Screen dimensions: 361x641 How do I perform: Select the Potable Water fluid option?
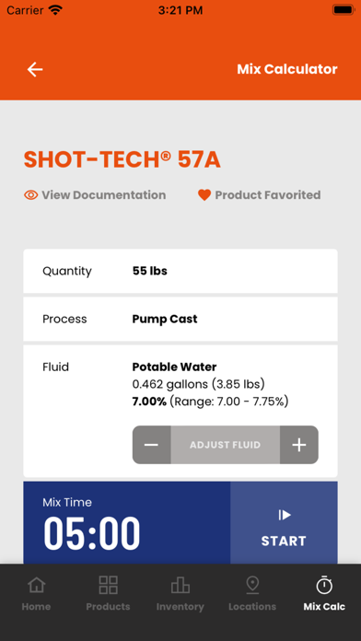[175, 367]
